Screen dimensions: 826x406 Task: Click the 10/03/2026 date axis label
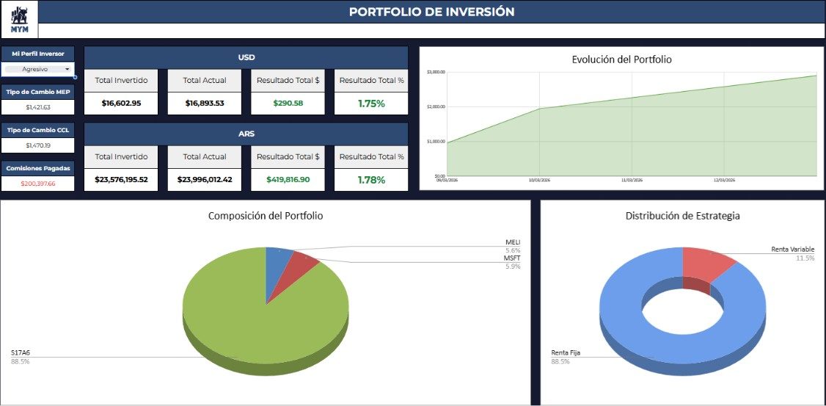pos(539,180)
